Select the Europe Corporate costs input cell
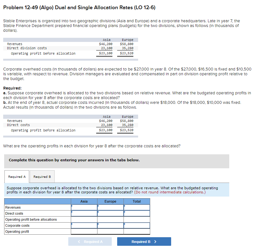Screen dimensions: 261x248 pyautogui.click(x=110, y=225)
